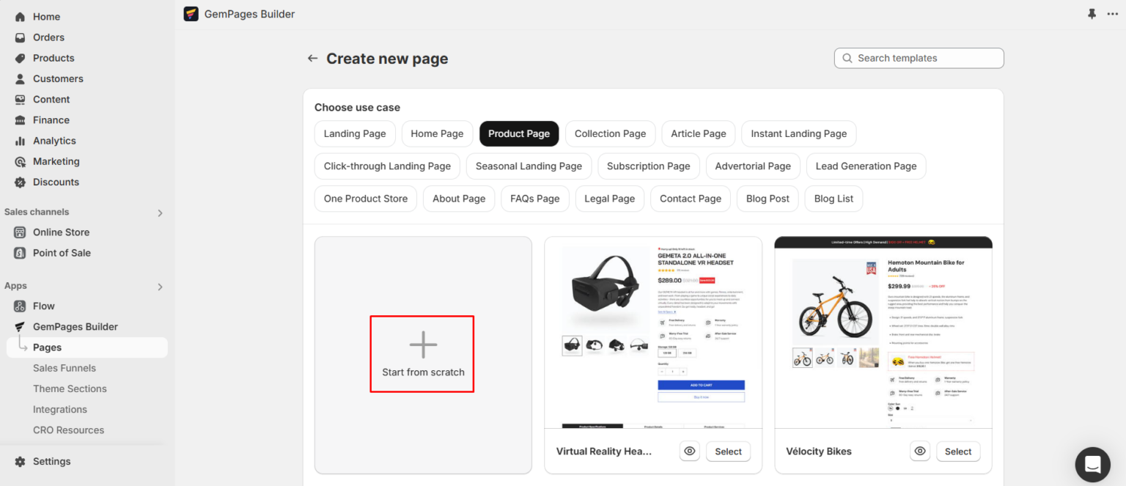Expand the Apps section
Viewport: 1126px width, 486px height.
point(160,287)
